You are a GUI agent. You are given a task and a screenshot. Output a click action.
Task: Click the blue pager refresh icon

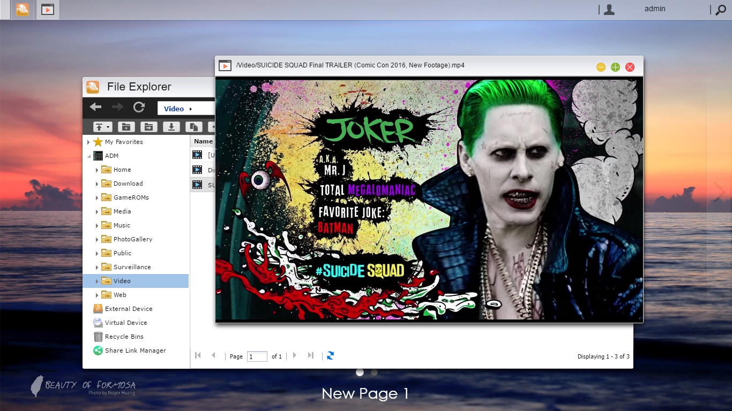(330, 355)
